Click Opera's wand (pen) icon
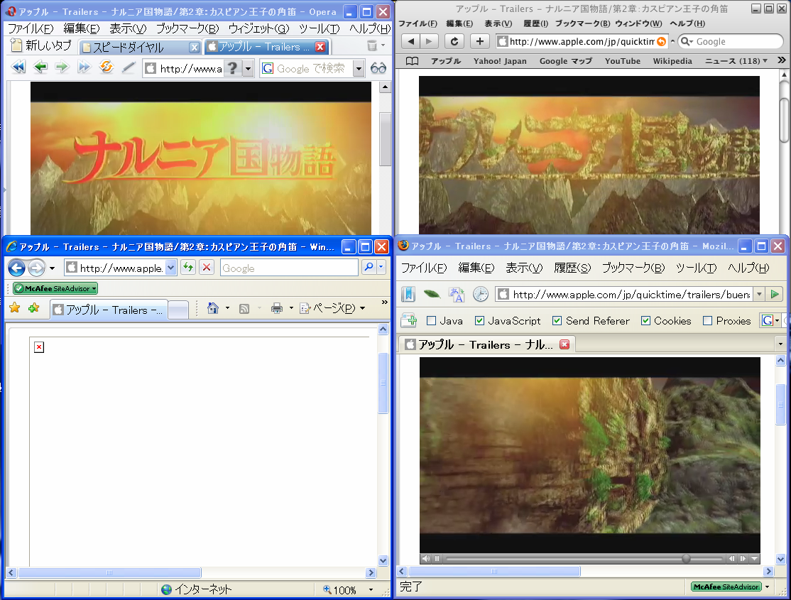 (x=129, y=67)
